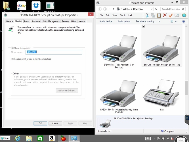Click the Additional Drivers button
Image resolution: width=189 pixels, height=142 pixels.
pos(67,91)
